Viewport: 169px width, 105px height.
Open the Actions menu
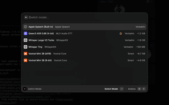(132, 89)
